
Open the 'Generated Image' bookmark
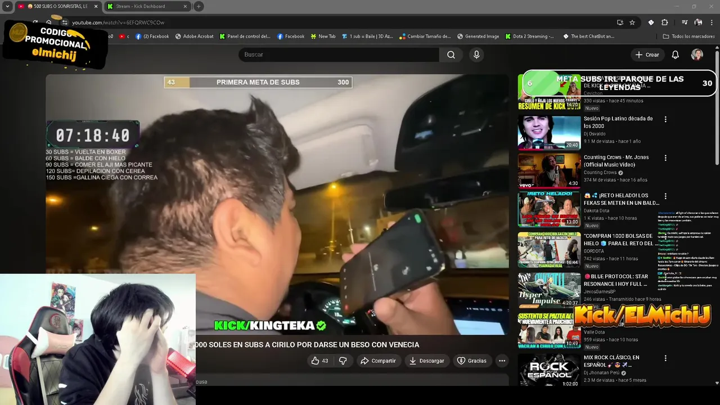[478, 37]
